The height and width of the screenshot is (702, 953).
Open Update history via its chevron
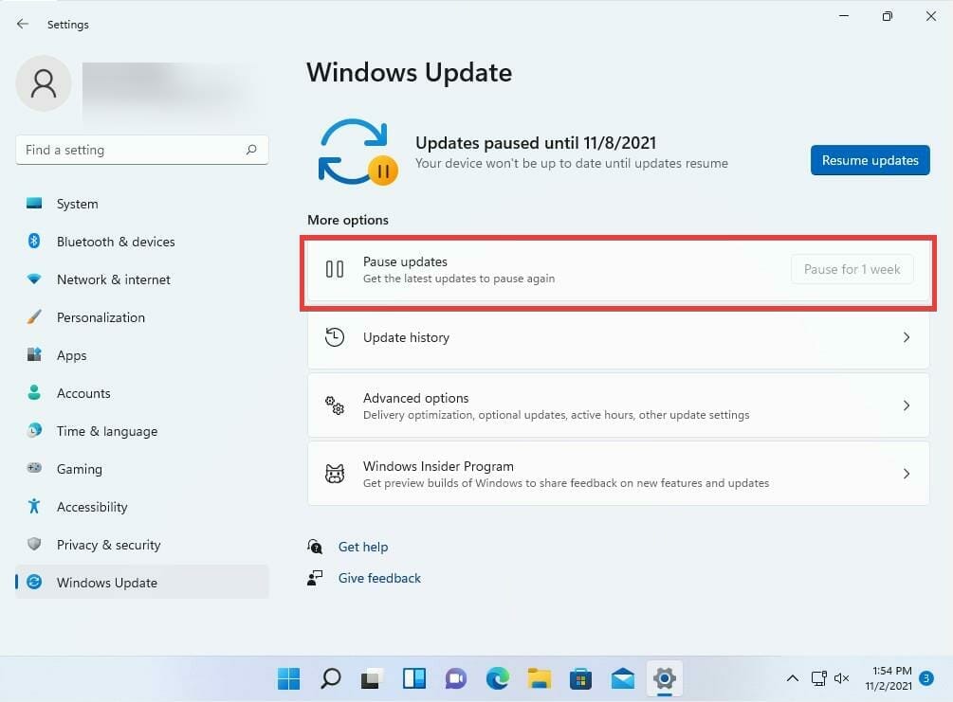click(907, 337)
